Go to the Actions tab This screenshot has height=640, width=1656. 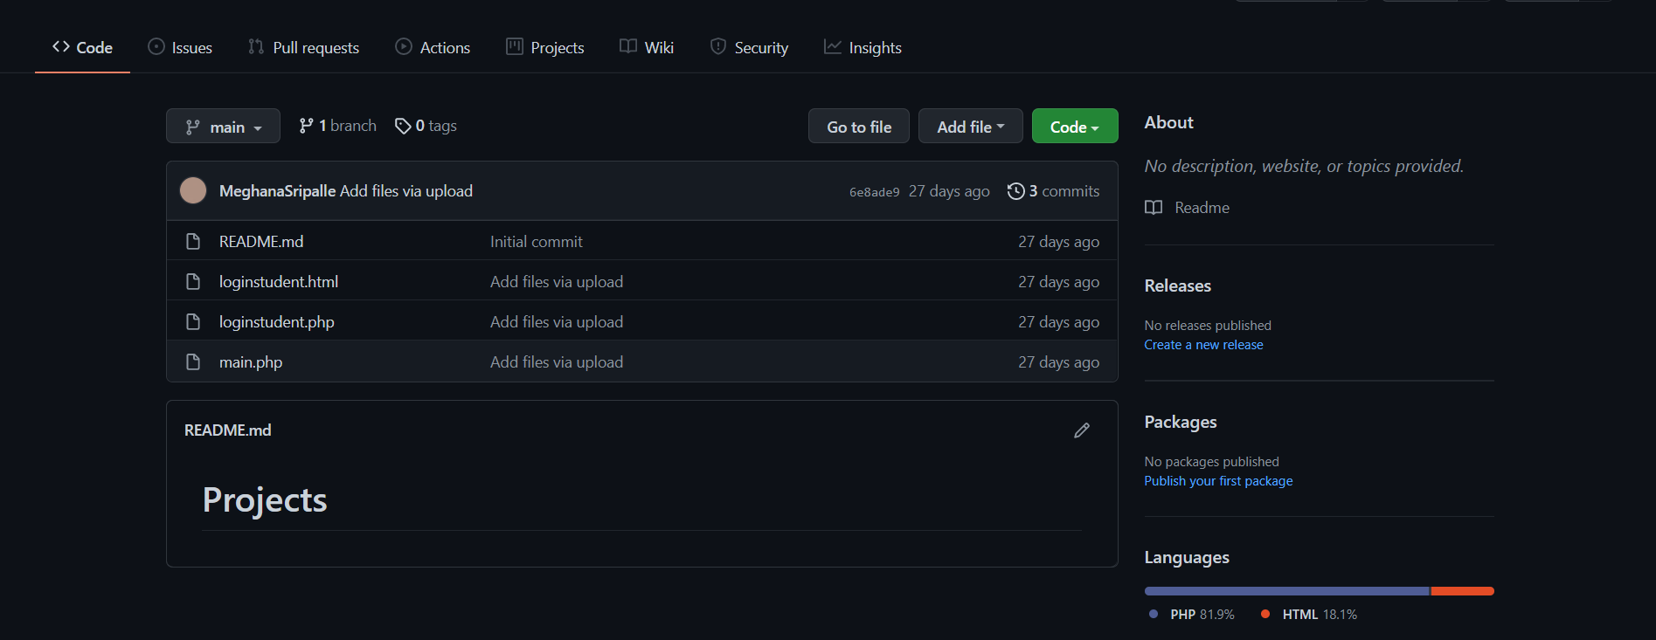click(433, 47)
